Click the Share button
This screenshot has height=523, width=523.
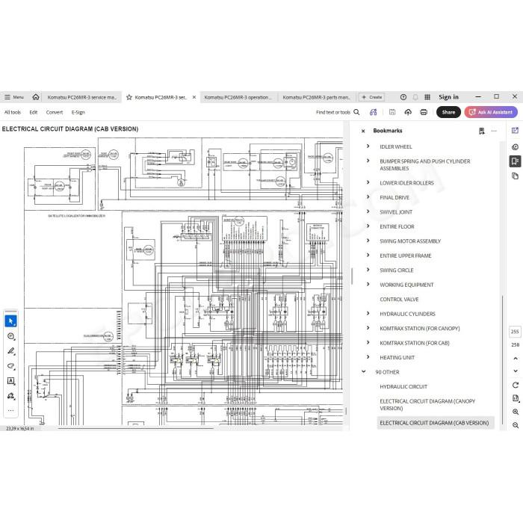[x=448, y=112]
